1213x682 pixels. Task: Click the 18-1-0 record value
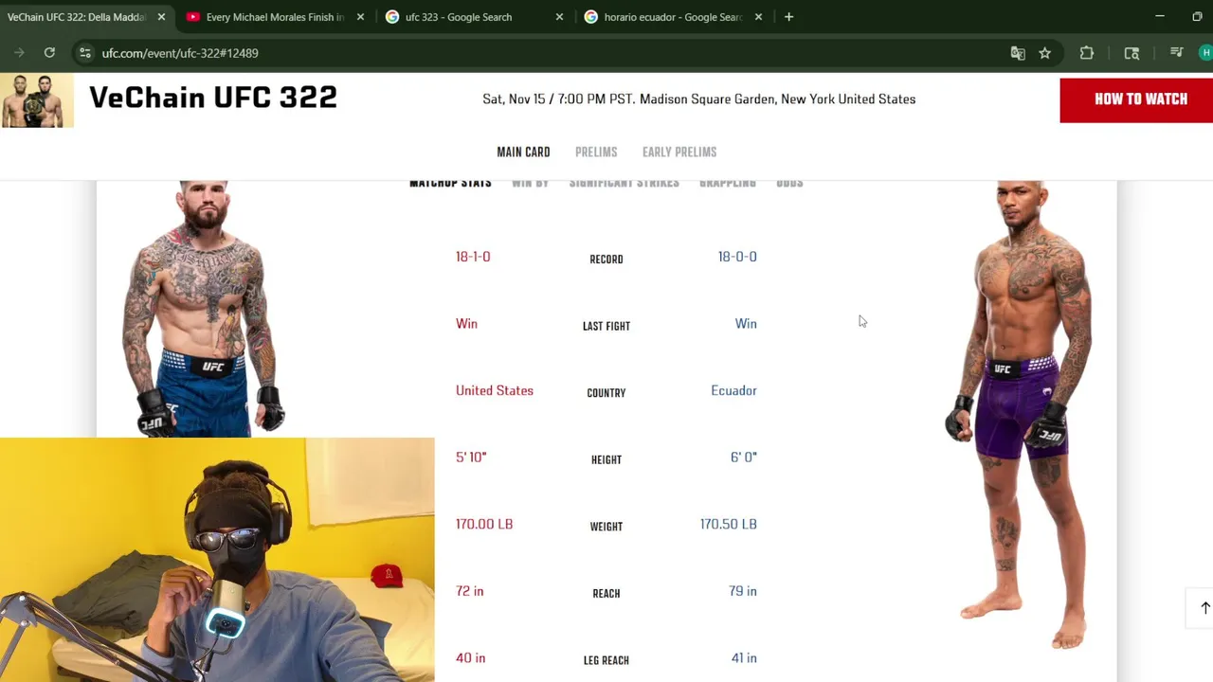tap(473, 257)
